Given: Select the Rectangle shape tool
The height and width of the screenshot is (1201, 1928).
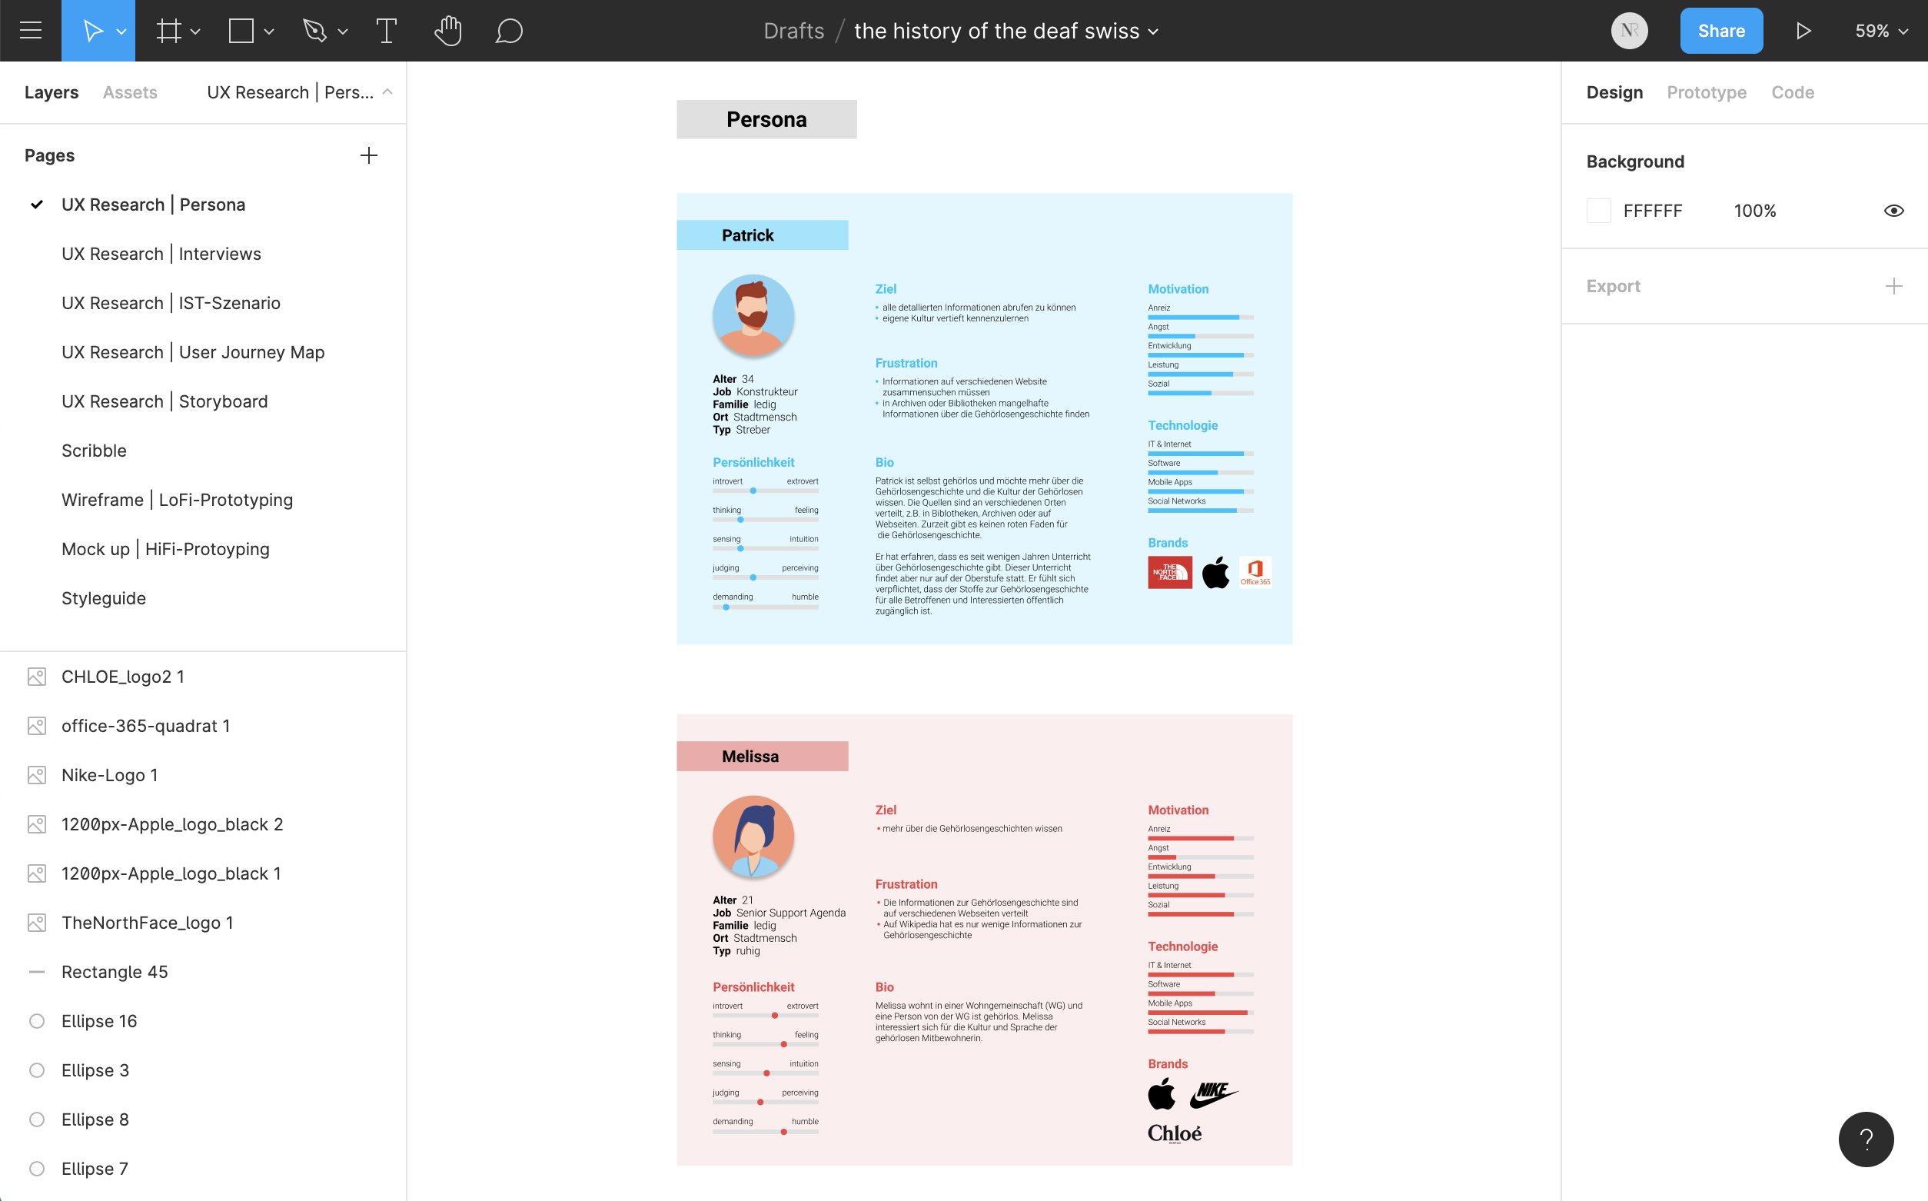Looking at the screenshot, I should pyautogui.click(x=241, y=31).
